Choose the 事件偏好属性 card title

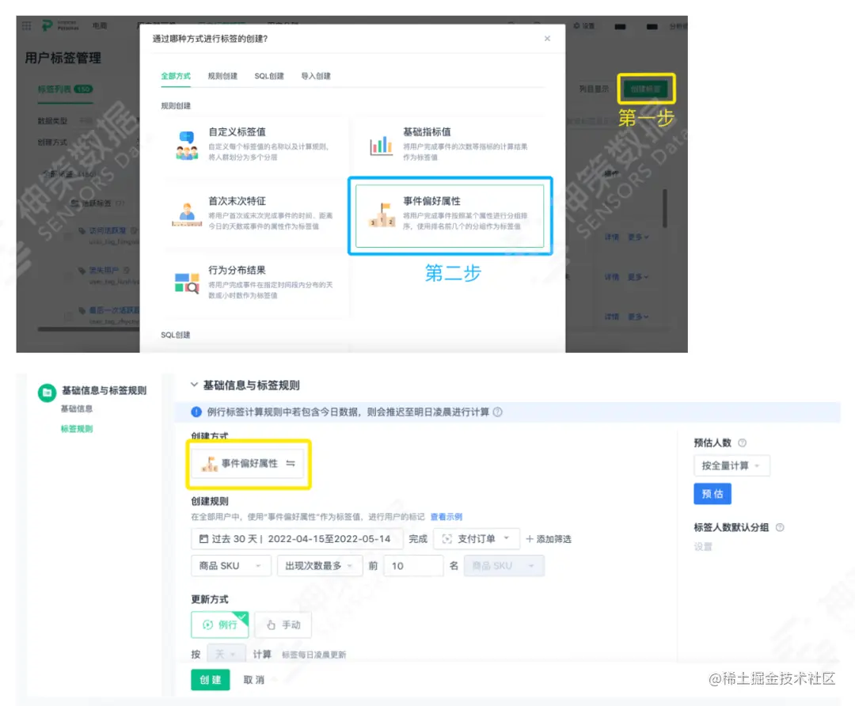pos(431,201)
